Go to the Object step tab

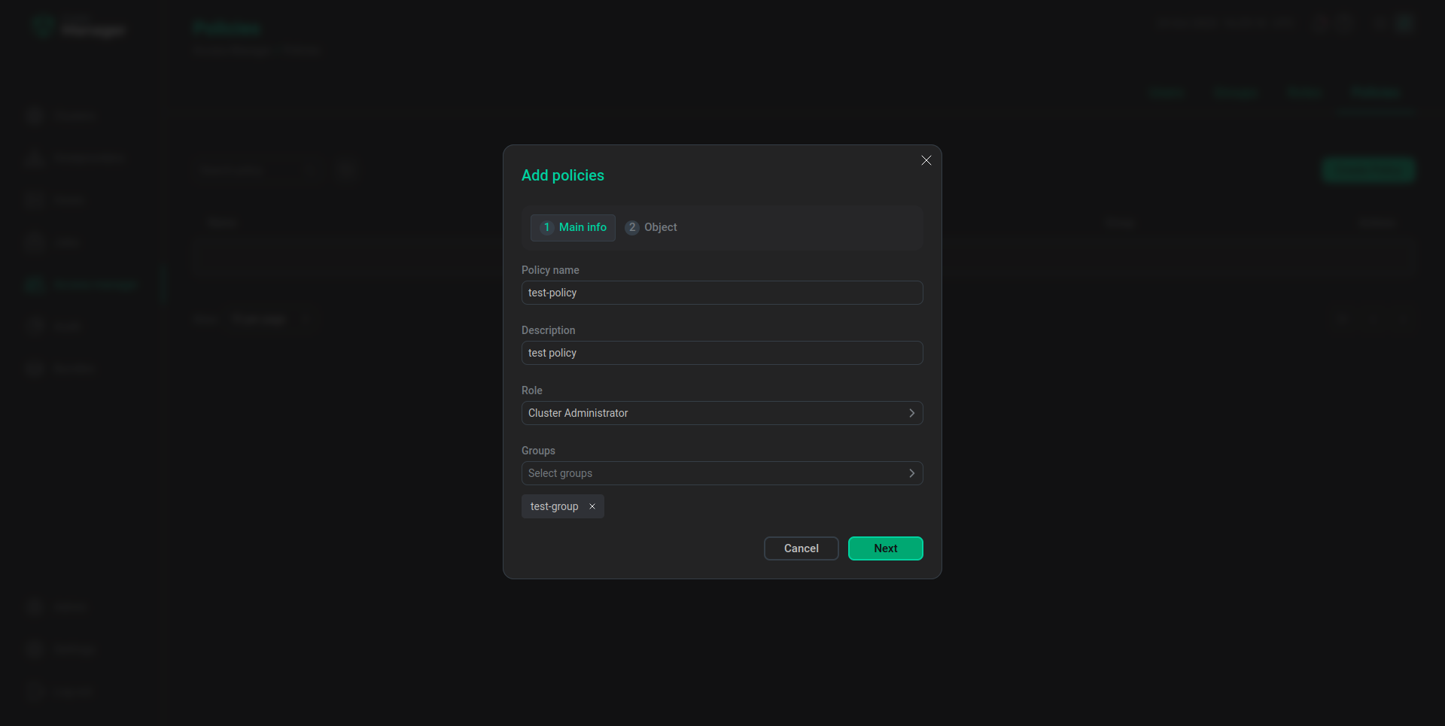pyautogui.click(x=651, y=227)
